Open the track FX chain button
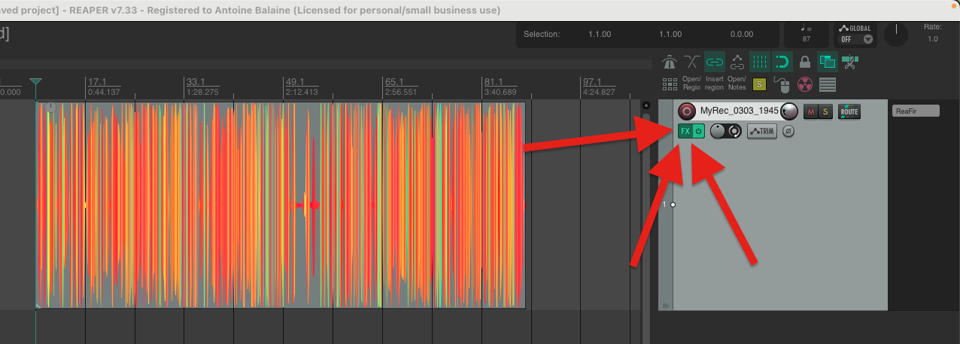This screenshot has height=344, width=960. [x=685, y=131]
